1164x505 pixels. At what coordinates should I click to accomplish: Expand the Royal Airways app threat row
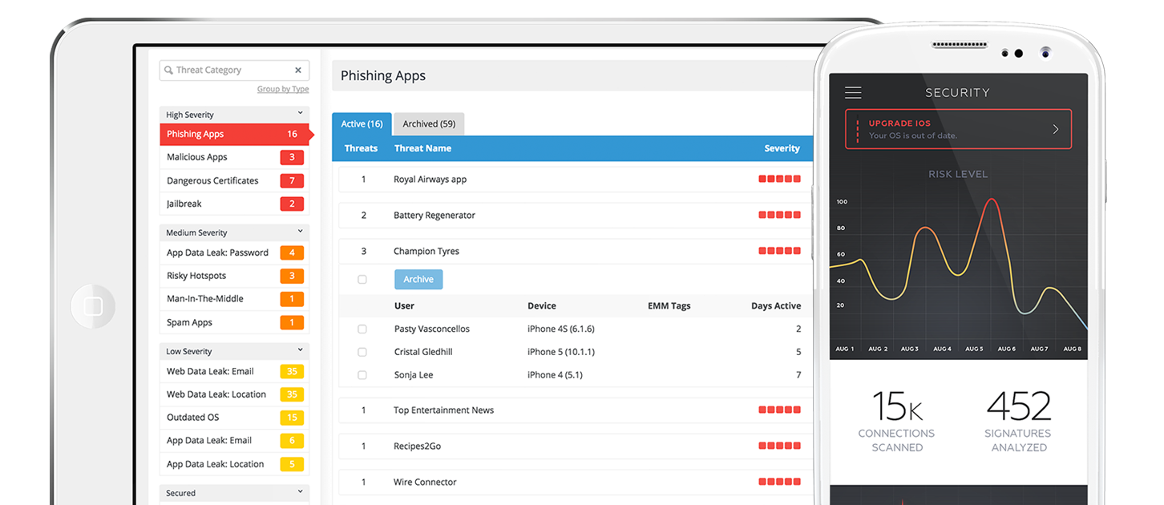coord(576,180)
